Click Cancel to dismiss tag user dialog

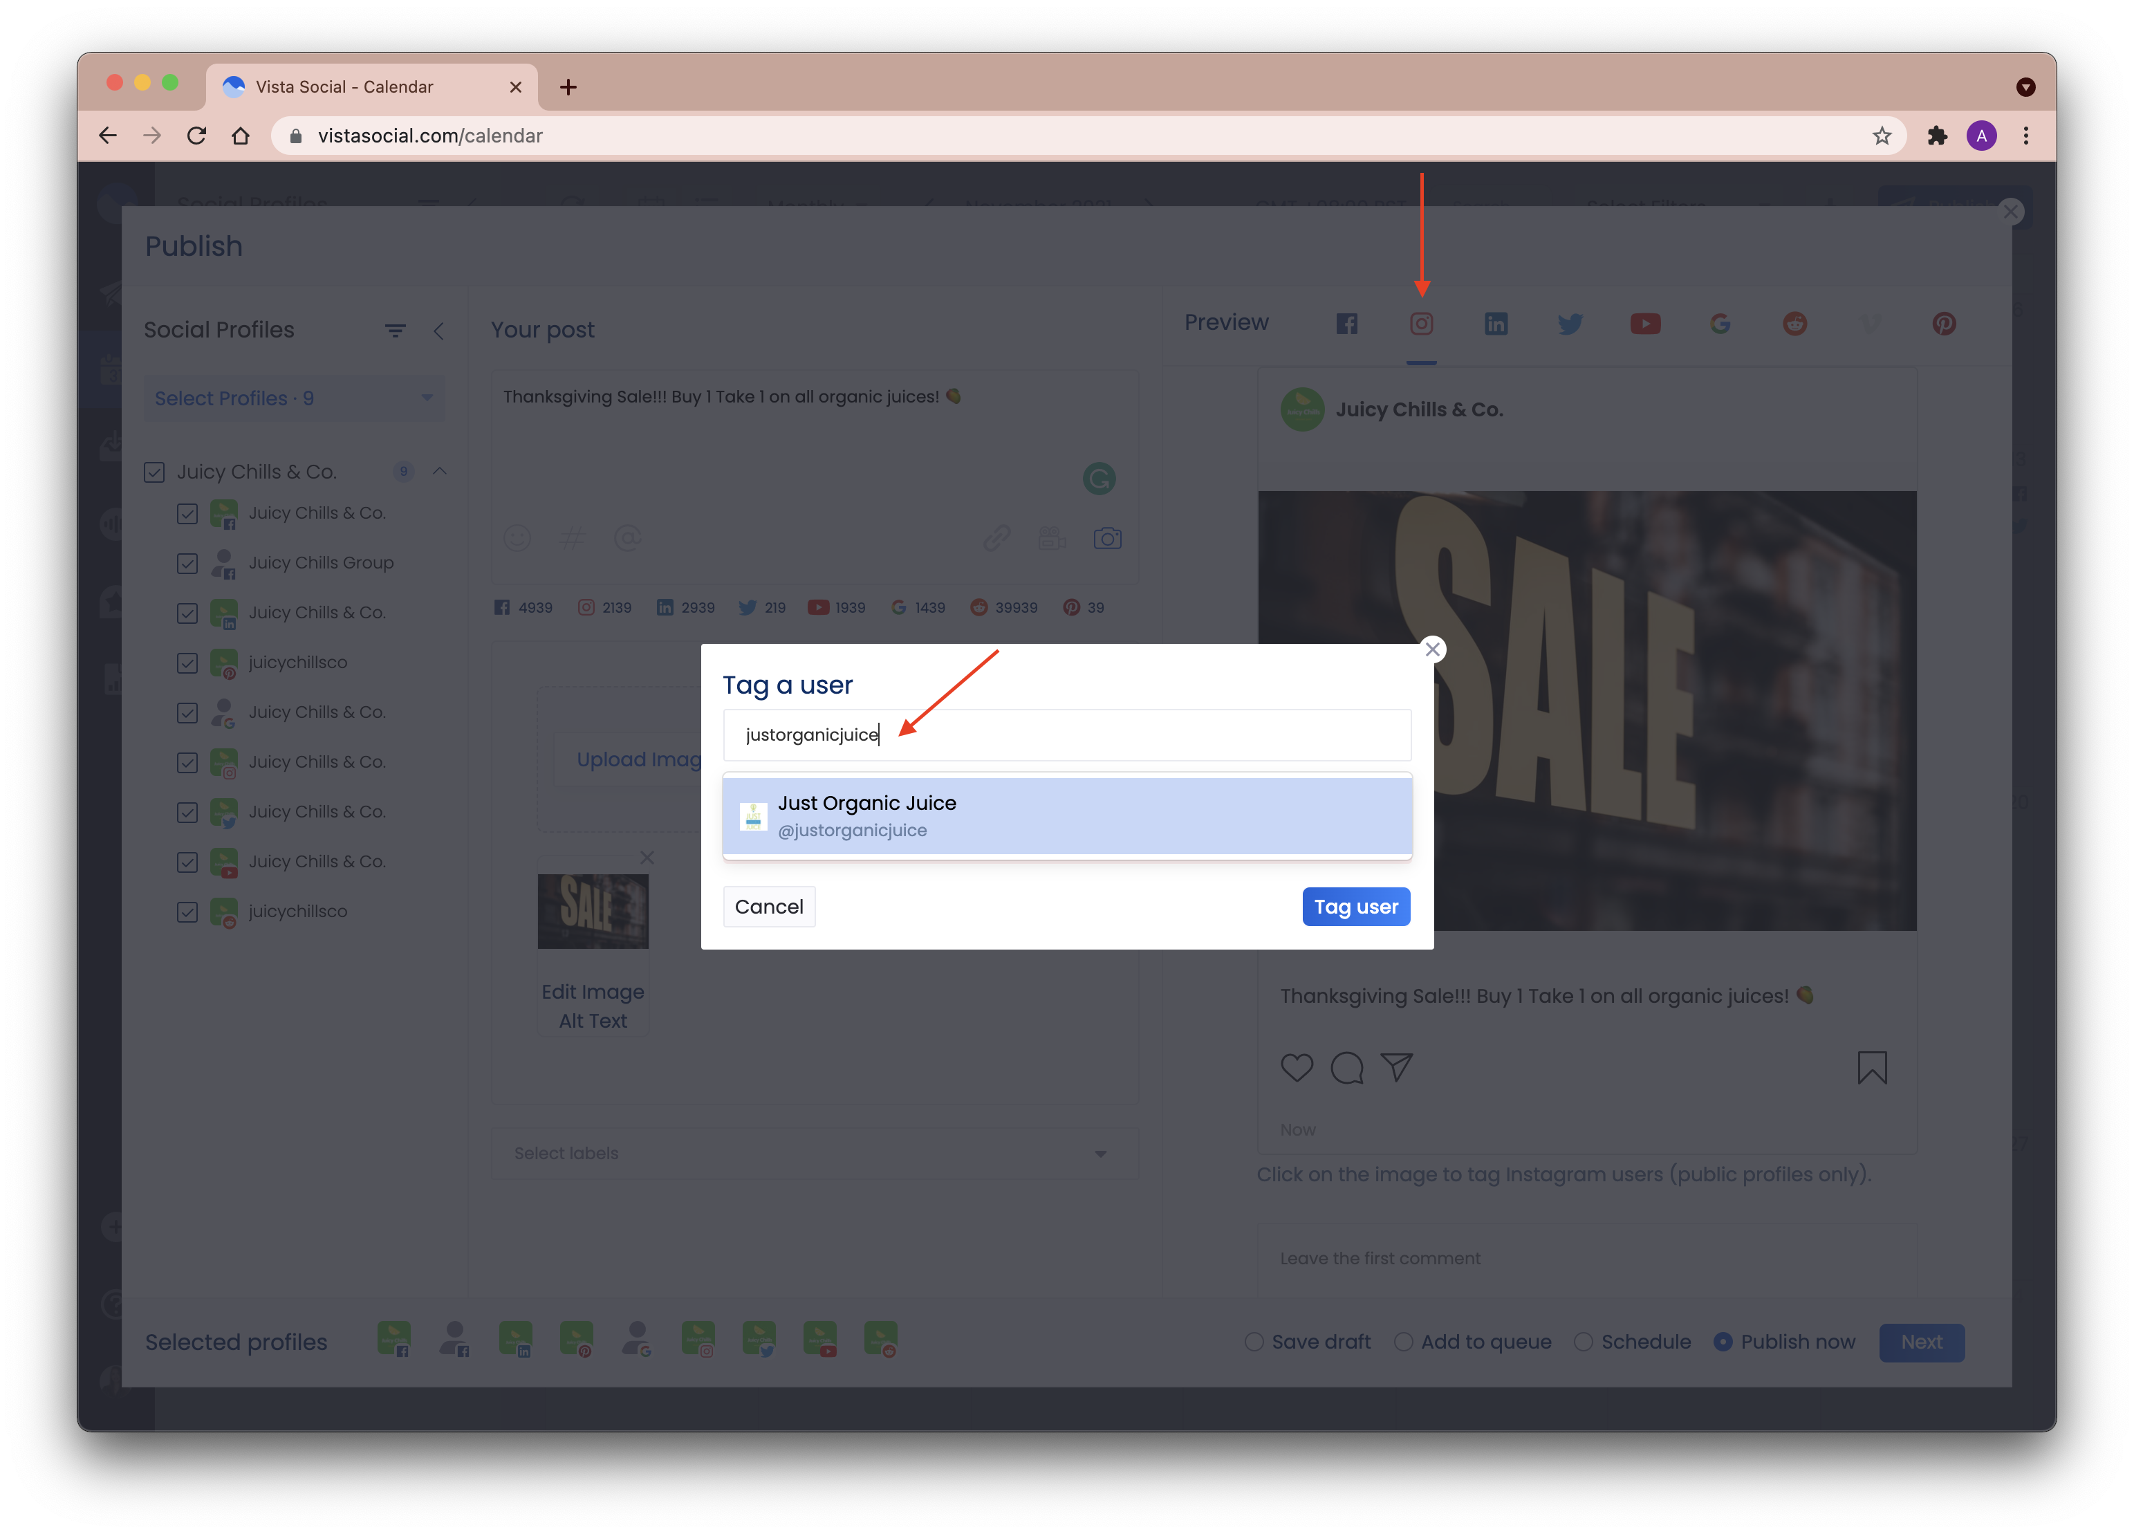click(767, 906)
